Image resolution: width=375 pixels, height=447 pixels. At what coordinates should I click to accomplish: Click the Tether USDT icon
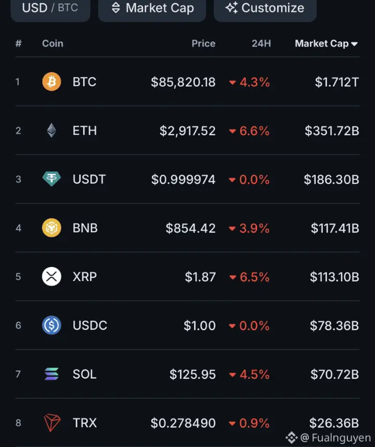tap(52, 179)
